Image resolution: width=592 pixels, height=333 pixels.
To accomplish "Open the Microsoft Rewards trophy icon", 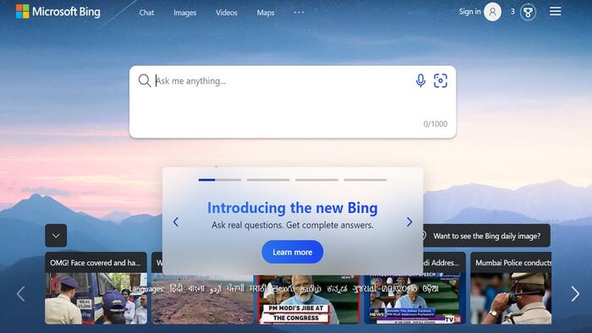I will [528, 12].
